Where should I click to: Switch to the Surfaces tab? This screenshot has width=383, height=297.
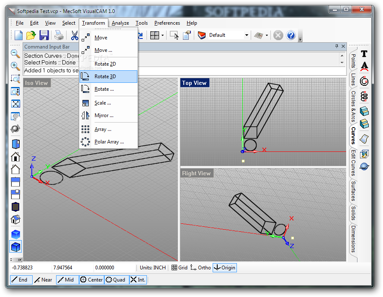tap(353, 191)
